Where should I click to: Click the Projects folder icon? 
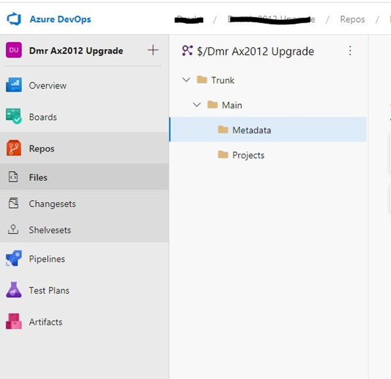[x=223, y=155]
